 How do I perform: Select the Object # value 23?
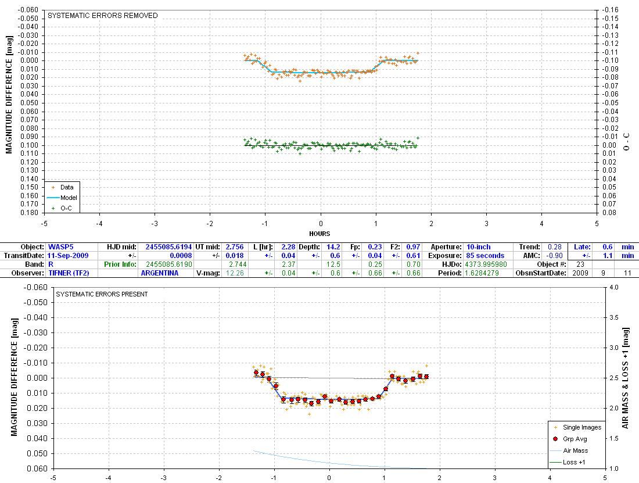[580, 264]
